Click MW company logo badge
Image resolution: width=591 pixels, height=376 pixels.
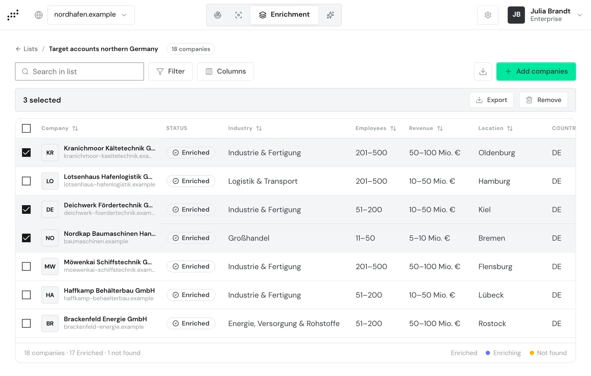(x=50, y=266)
